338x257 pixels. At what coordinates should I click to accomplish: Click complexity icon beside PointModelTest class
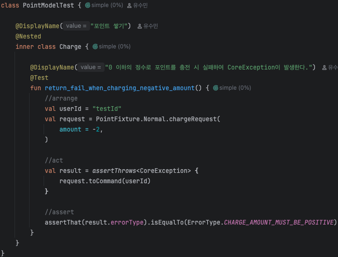click(88, 5)
